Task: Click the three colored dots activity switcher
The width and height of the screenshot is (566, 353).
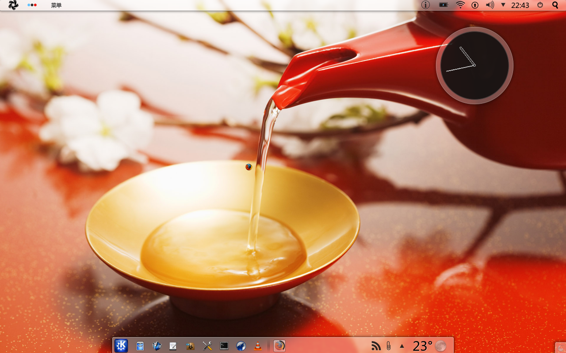Action: 32,5
